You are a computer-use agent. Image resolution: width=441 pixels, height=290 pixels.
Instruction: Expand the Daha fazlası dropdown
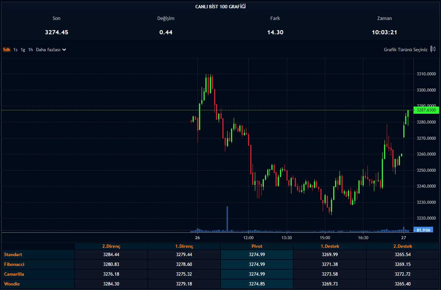[x=51, y=50]
